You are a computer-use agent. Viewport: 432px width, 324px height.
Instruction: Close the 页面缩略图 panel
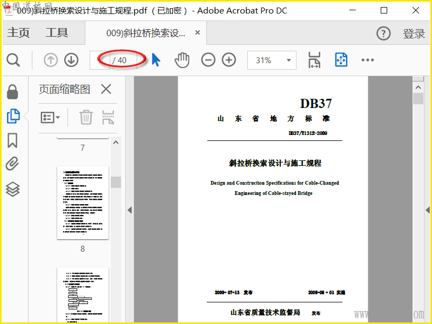tap(106, 89)
